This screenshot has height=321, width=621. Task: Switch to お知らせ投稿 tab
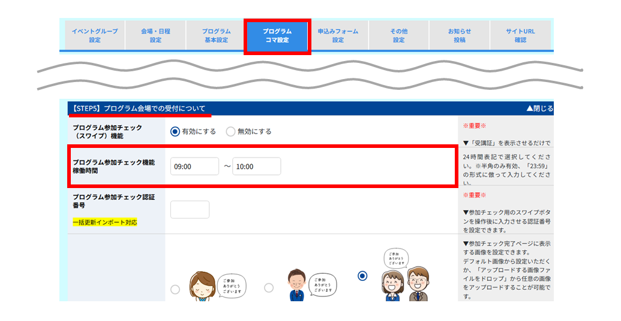pyautogui.click(x=460, y=35)
